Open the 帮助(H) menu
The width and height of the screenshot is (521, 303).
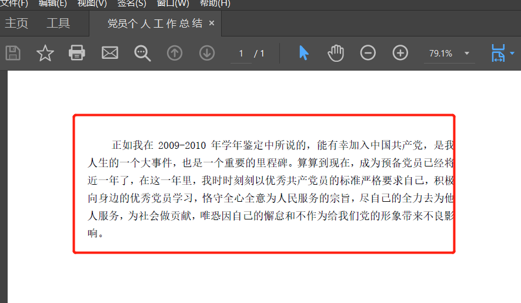pos(215,4)
